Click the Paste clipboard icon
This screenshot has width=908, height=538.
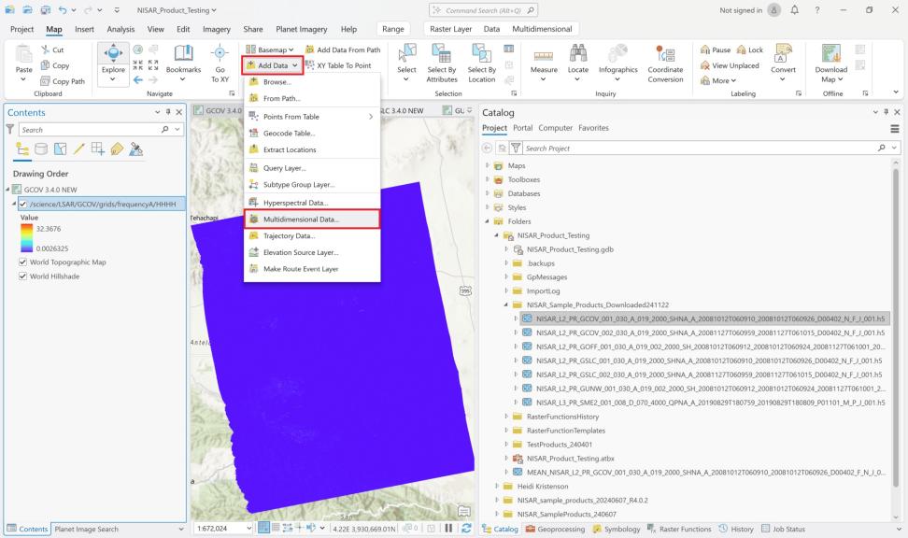tap(23, 54)
